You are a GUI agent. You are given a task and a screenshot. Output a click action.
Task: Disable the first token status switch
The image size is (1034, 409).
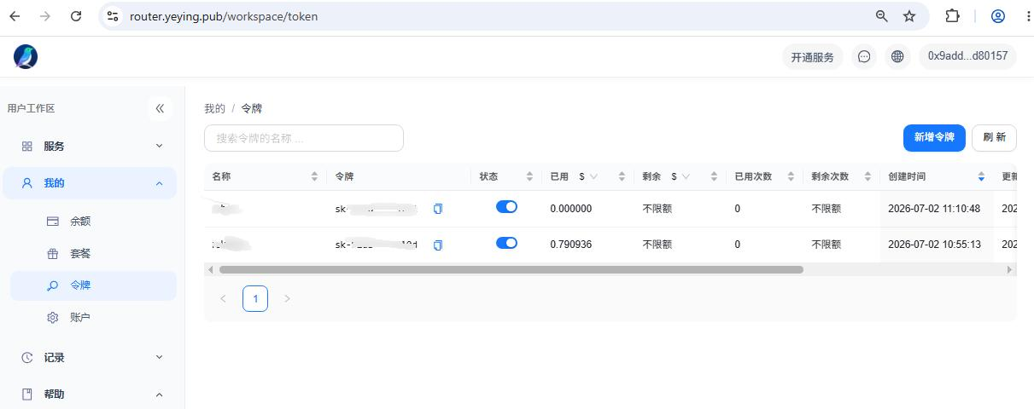click(506, 207)
